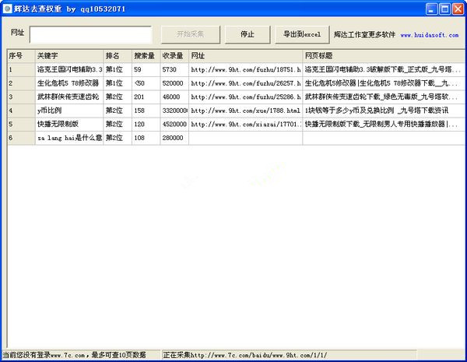Click search volume value 120
The height and width of the screenshot is (362, 467).
tap(146, 125)
